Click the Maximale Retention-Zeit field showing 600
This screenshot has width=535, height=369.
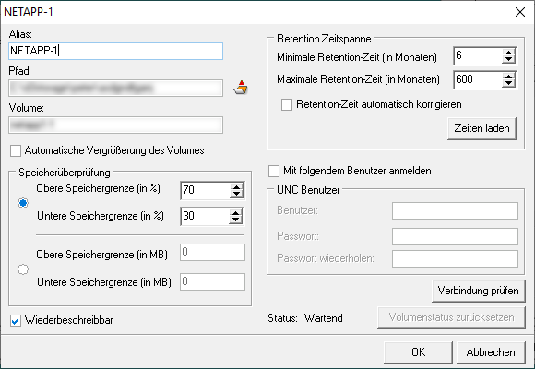(x=478, y=80)
